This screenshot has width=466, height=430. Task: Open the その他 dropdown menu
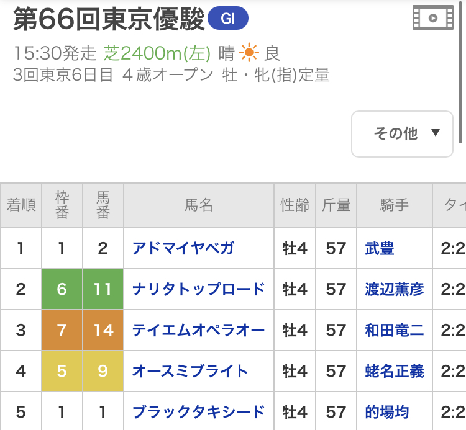point(402,133)
